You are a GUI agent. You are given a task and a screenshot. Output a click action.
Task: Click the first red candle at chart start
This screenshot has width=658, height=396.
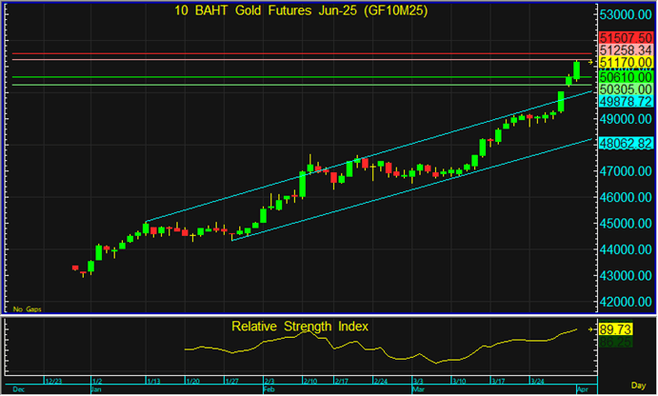pyautogui.click(x=75, y=267)
